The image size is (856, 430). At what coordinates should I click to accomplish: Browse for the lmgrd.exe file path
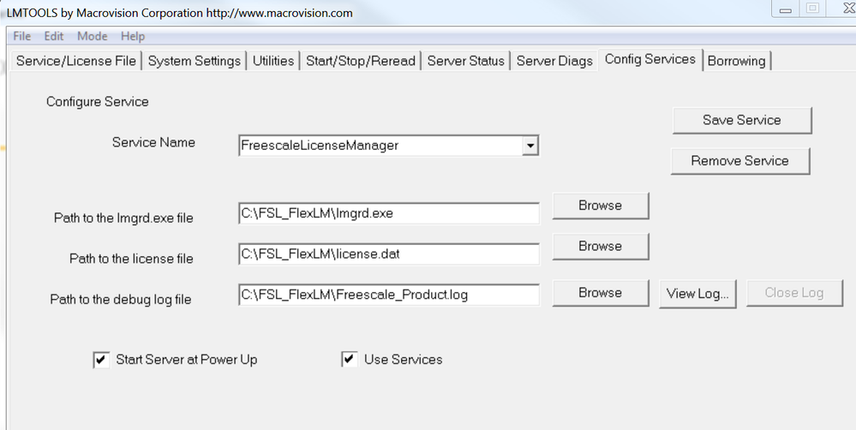click(600, 206)
